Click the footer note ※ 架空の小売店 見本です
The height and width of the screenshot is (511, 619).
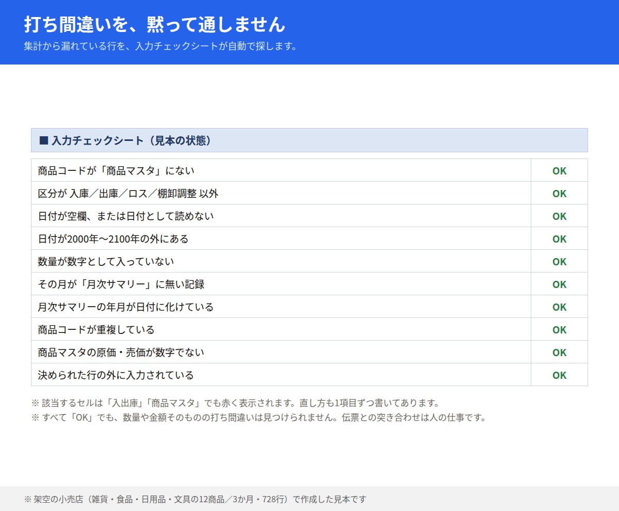pyautogui.click(x=195, y=499)
